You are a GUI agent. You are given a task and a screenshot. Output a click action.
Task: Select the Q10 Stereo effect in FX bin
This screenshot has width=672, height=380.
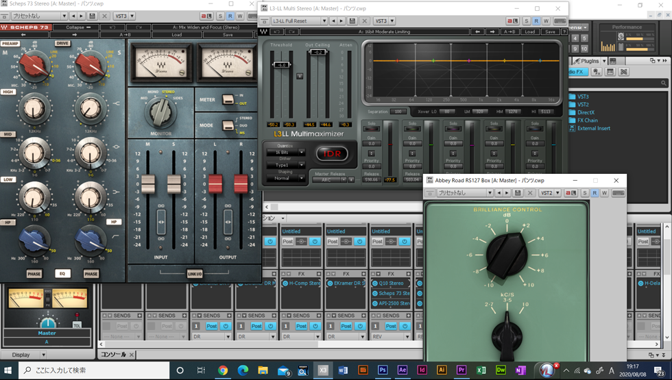[x=391, y=283]
